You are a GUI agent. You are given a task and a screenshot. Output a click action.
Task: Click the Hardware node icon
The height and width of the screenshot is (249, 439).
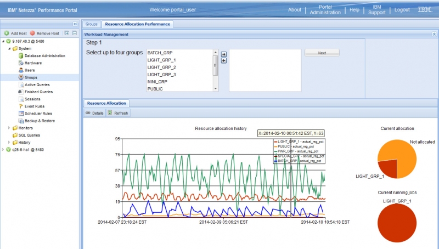pyautogui.click(x=21, y=63)
